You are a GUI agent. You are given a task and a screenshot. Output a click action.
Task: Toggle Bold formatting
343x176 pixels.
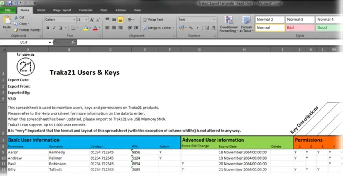48,28
